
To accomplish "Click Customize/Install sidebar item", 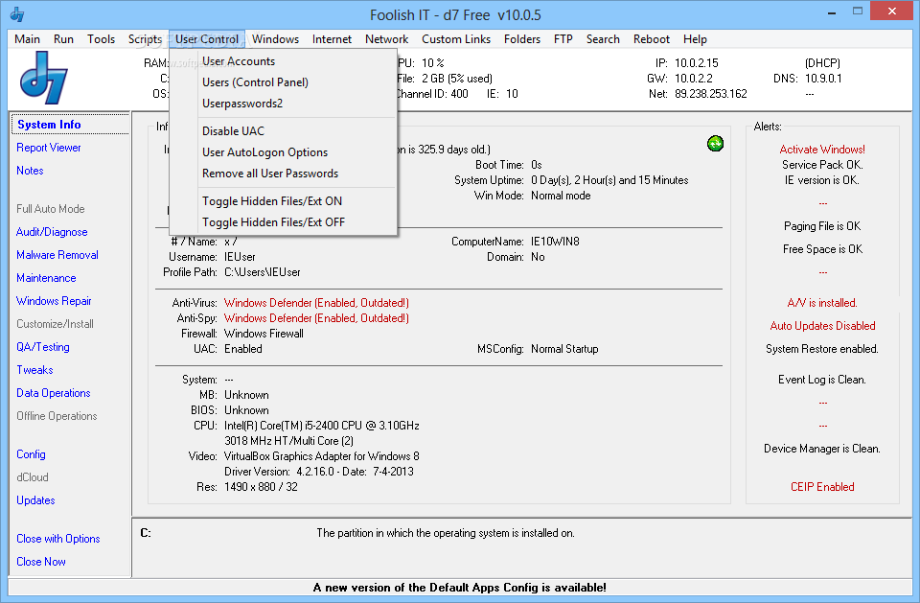I will [x=55, y=323].
